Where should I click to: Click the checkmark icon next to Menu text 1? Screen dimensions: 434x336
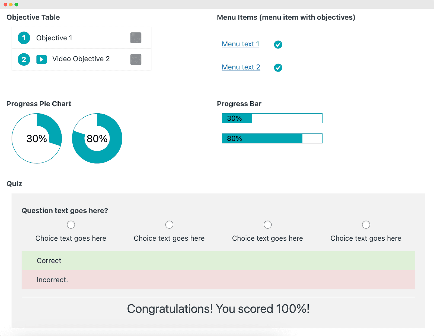coord(278,44)
